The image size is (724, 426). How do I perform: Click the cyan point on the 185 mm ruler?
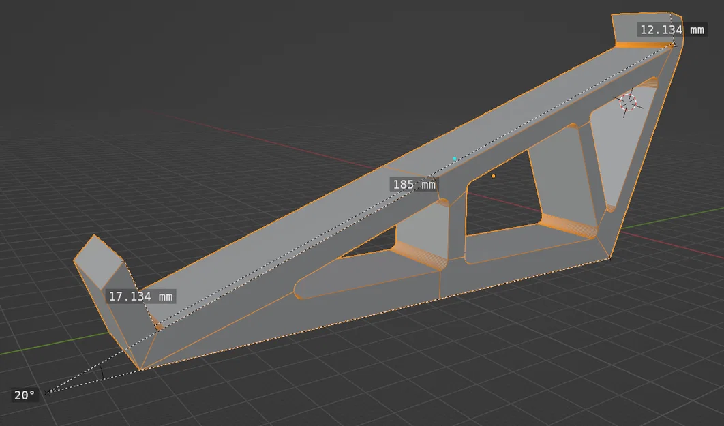tap(455, 159)
